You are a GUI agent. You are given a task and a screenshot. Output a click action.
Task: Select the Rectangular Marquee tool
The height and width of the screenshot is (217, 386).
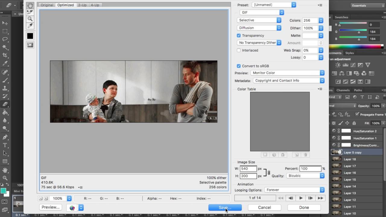click(x=5, y=31)
